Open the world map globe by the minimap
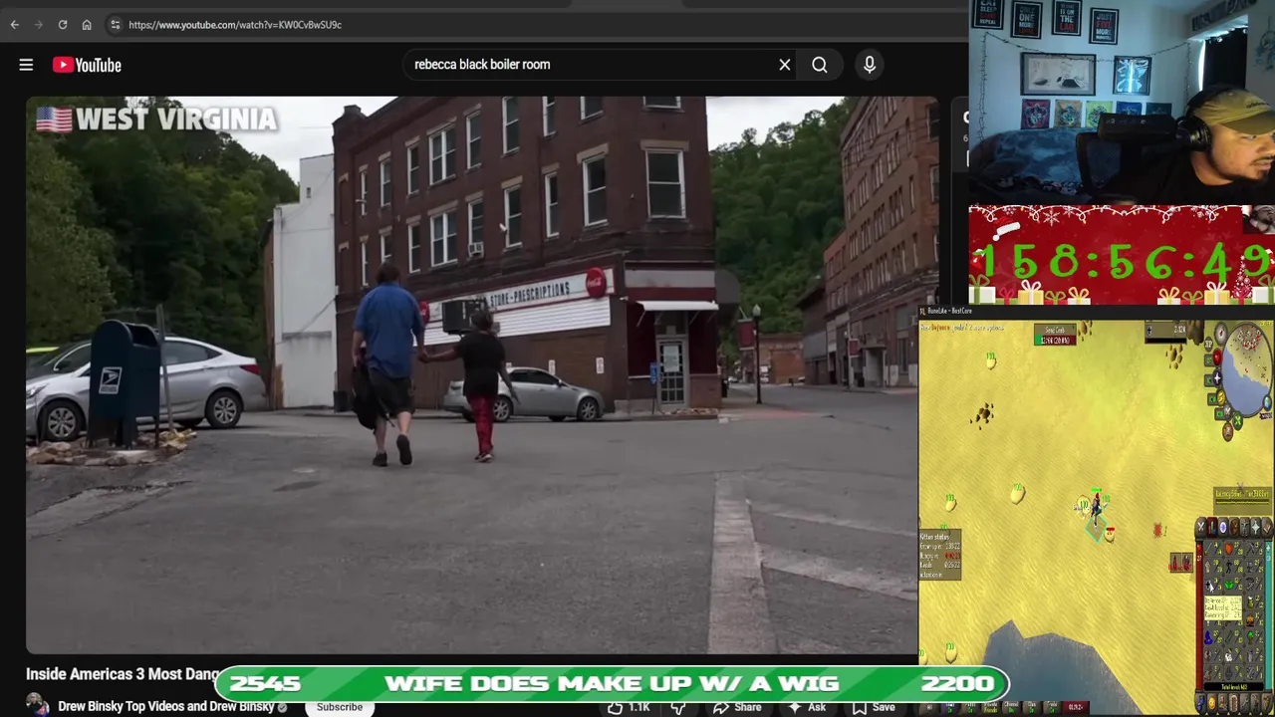This screenshot has height=717, width=1275. point(1268,402)
